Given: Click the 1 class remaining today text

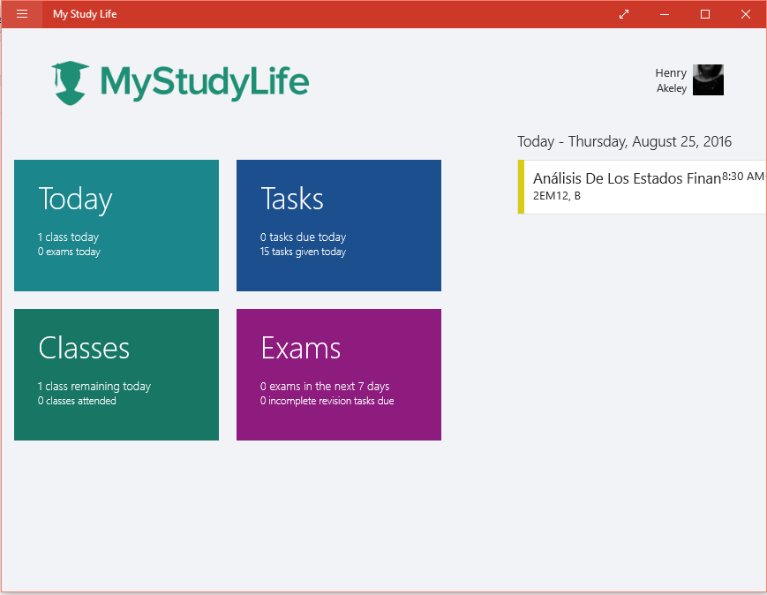Looking at the screenshot, I should point(94,386).
